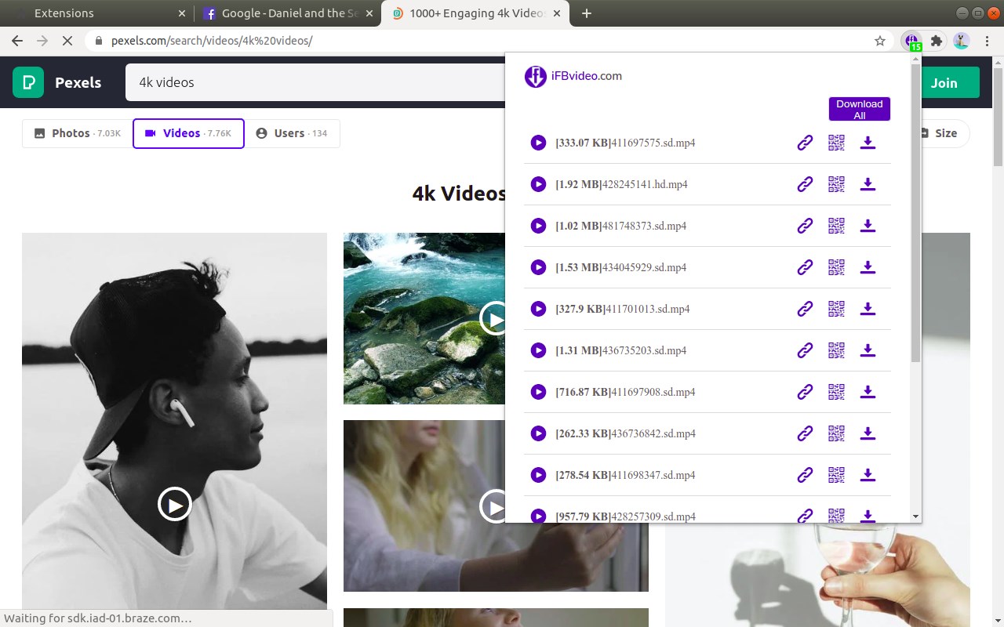The height and width of the screenshot is (627, 1004).
Task: Copy link for 411697908.sd.mp4
Action: pyautogui.click(x=805, y=392)
